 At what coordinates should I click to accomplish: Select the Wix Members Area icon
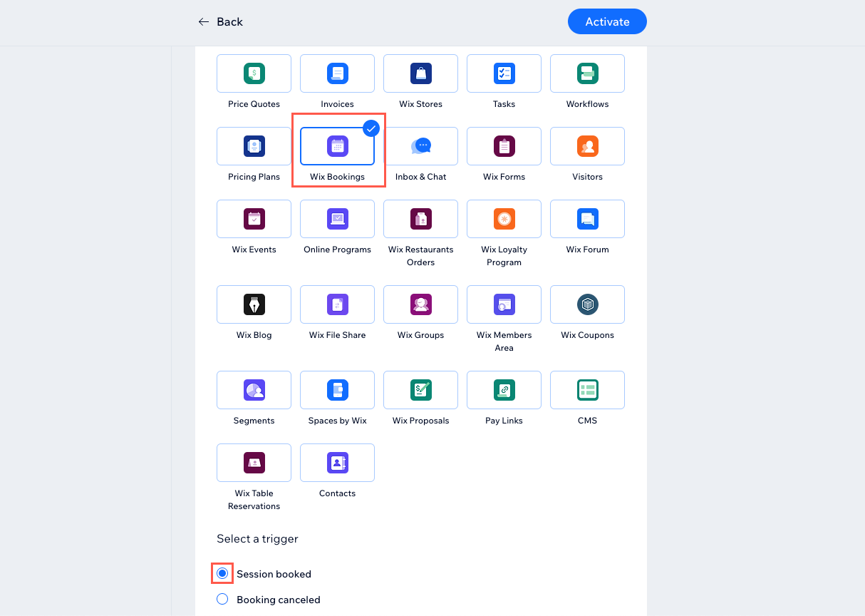[504, 304]
